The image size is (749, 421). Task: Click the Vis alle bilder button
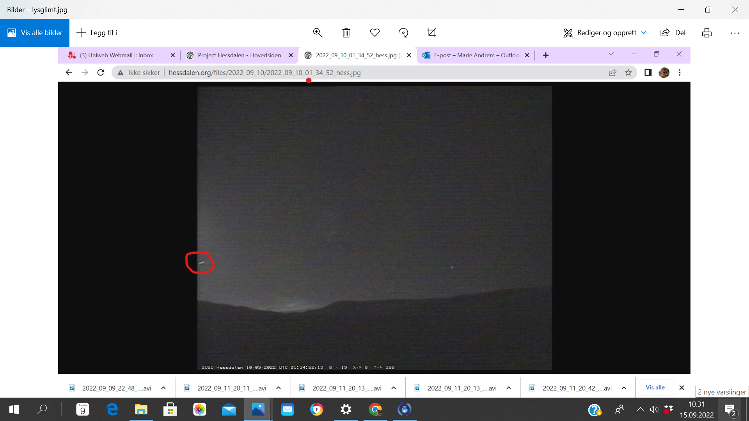point(35,33)
